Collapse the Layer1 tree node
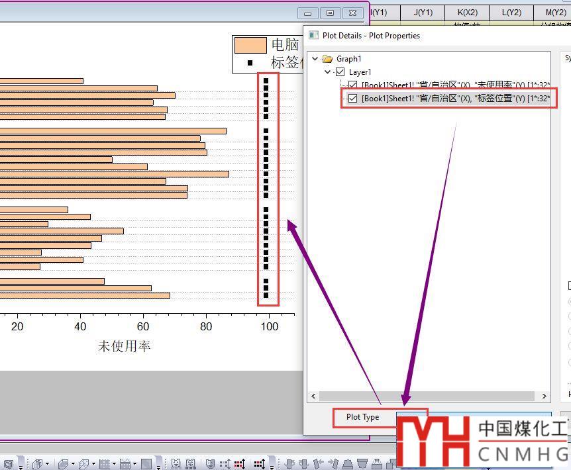 (x=327, y=71)
